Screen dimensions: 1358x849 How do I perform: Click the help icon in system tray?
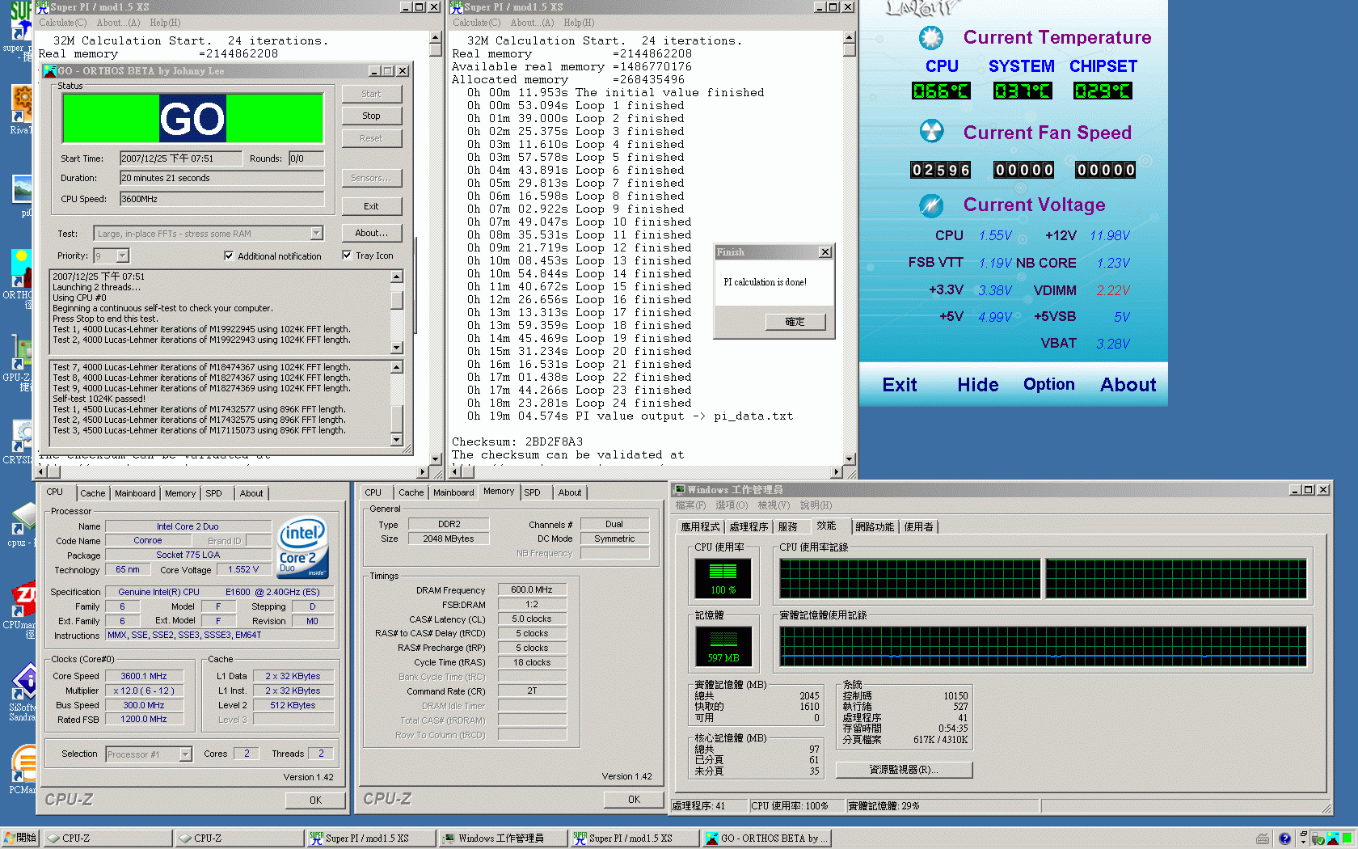pos(1284,838)
